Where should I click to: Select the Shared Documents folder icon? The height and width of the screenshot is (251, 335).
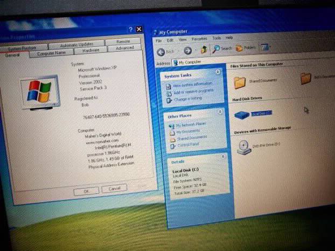pos(240,82)
